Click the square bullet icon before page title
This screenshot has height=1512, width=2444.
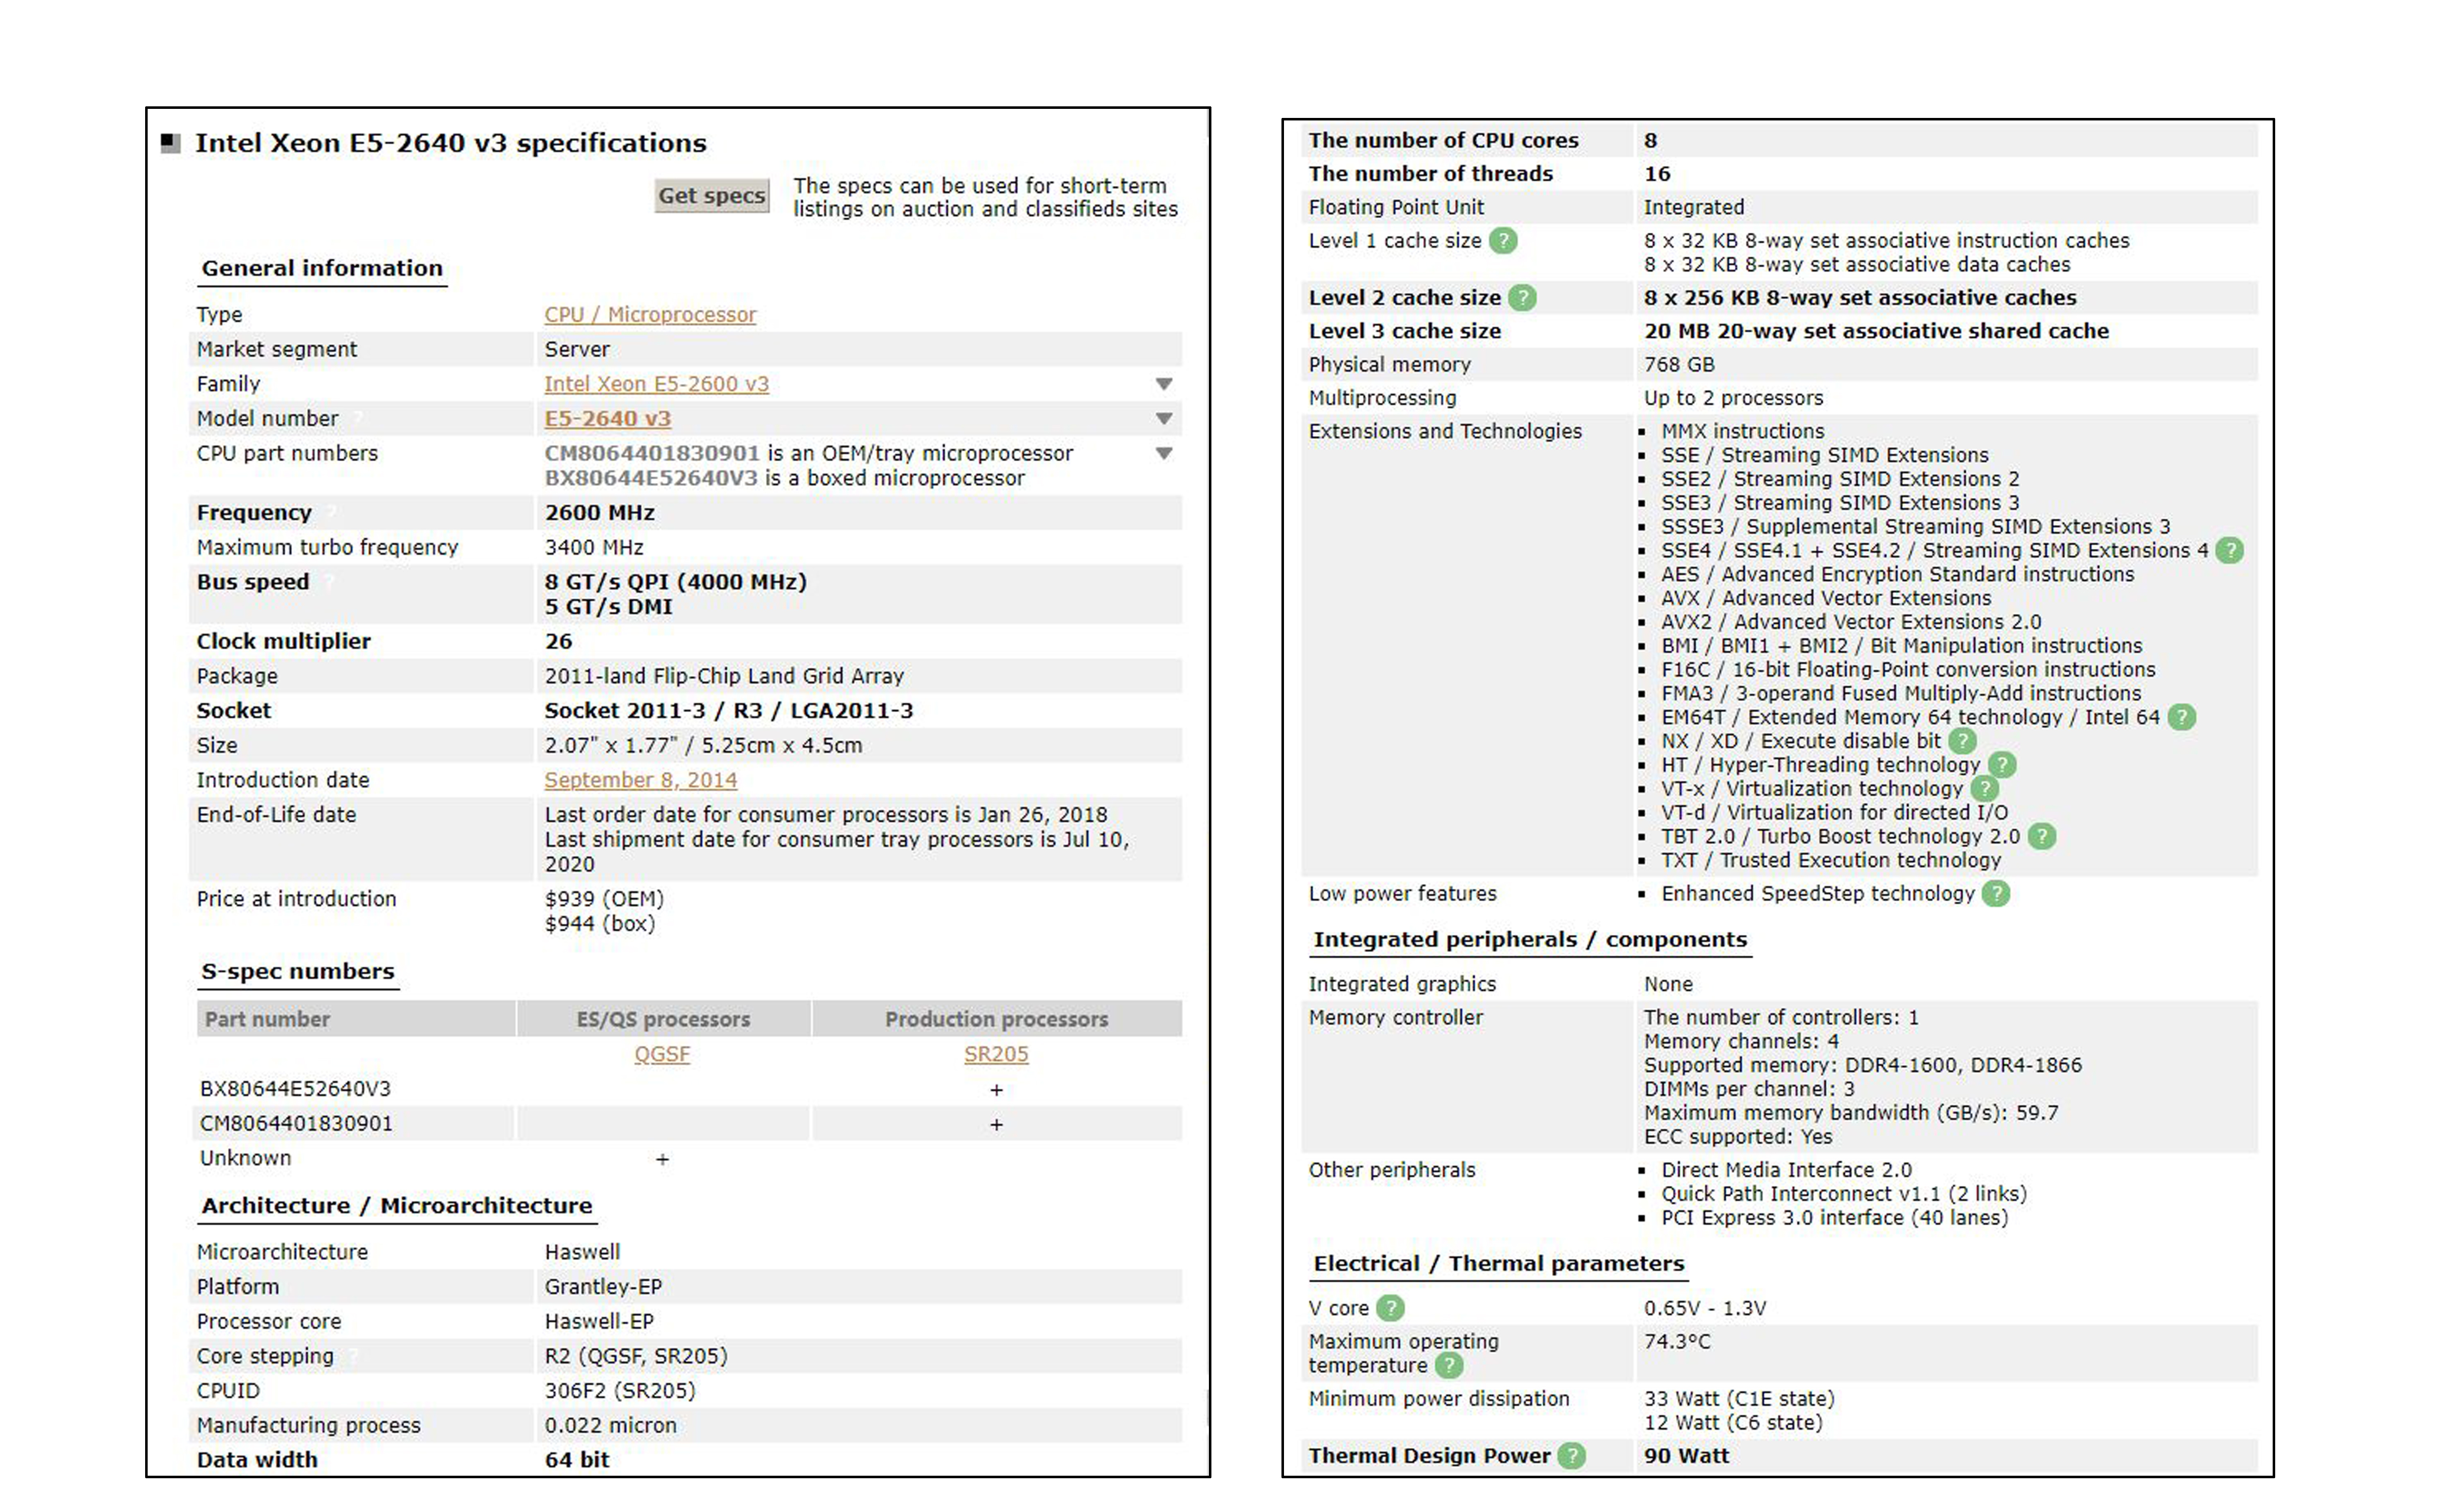[171, 143]
